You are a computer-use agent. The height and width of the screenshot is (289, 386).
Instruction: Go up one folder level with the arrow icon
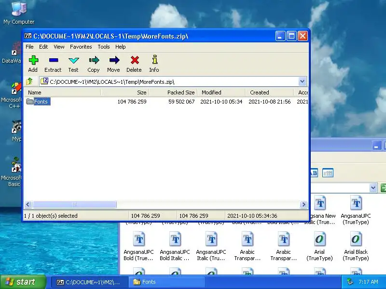(x=29, y=81)
